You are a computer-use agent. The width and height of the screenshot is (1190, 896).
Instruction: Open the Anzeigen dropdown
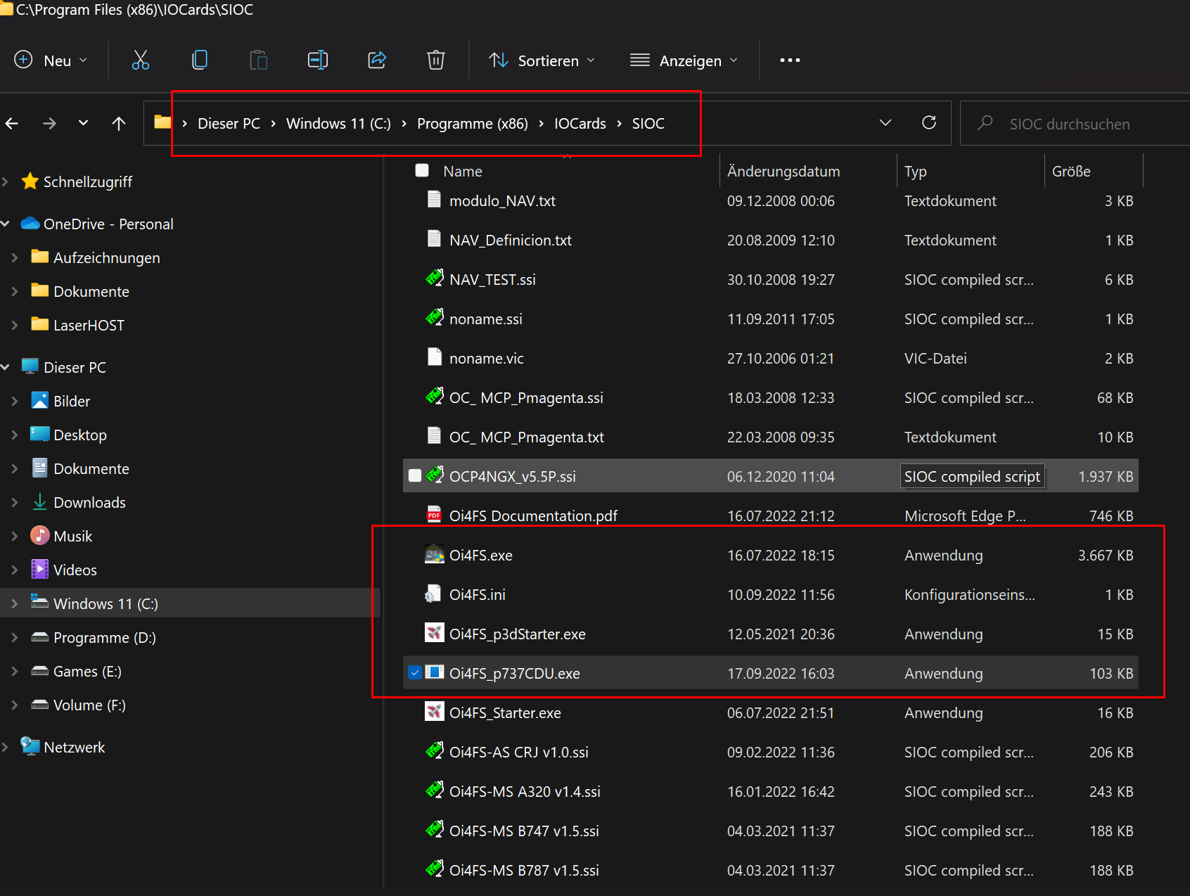pos(684,60)
